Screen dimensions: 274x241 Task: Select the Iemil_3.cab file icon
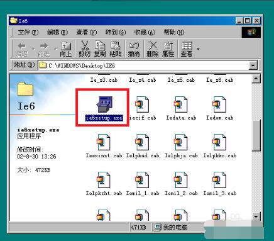219,180
